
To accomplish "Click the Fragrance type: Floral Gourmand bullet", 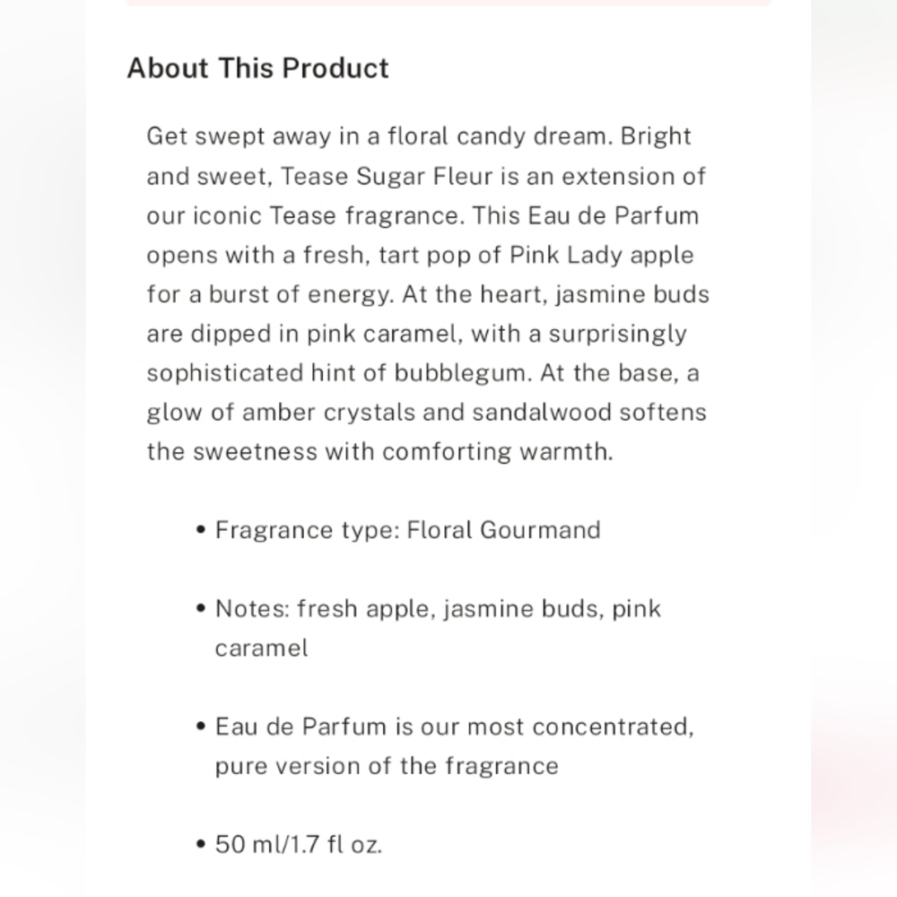I will 408,530.
